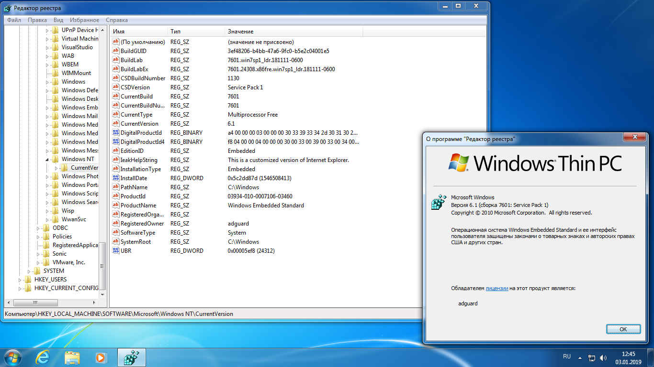
Task: Click the SystemRoot string value icon
Action: (115, 241)
